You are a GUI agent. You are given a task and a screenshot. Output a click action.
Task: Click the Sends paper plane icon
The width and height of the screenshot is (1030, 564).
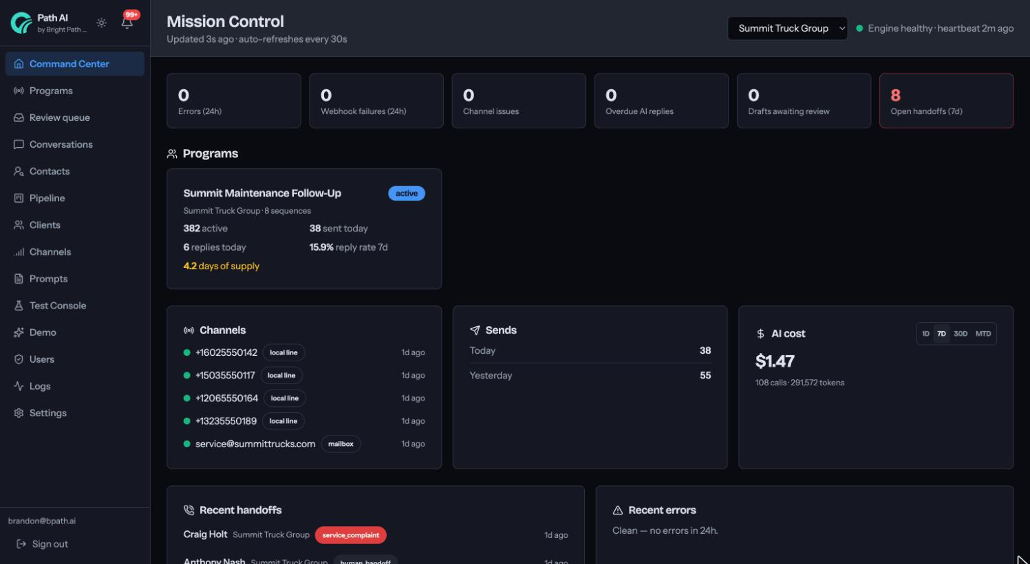475,330
